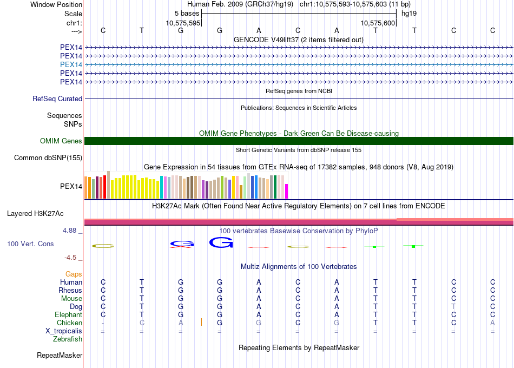Click the RepeatMasker track label
This screenshot has height=368, width=514.
[x=60, y=356]
